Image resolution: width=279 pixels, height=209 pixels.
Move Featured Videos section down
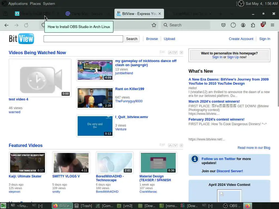click(175, 145)
